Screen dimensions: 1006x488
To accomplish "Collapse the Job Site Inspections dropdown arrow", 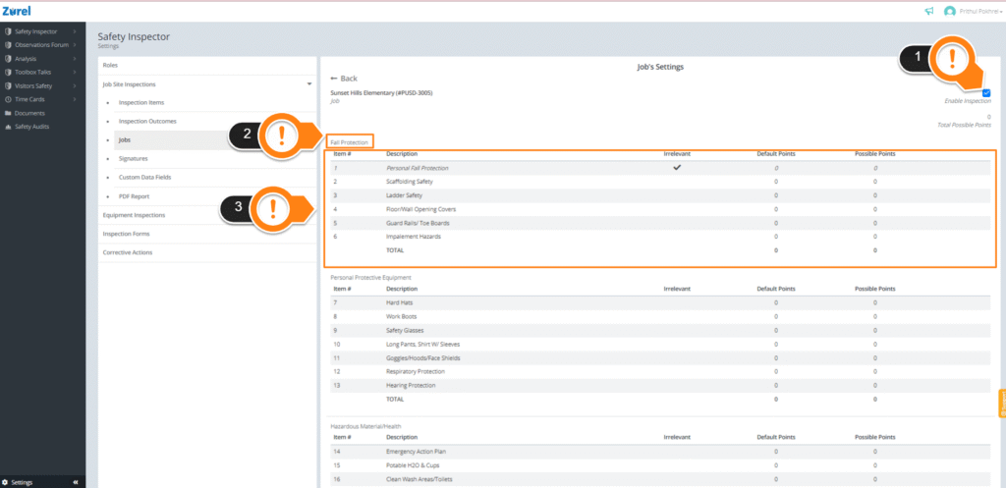I will (x=309, y=84).
